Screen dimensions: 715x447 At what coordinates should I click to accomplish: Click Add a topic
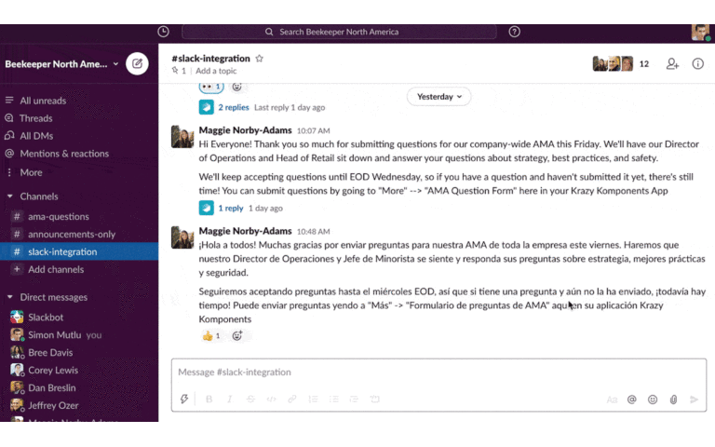click(216, 71)
